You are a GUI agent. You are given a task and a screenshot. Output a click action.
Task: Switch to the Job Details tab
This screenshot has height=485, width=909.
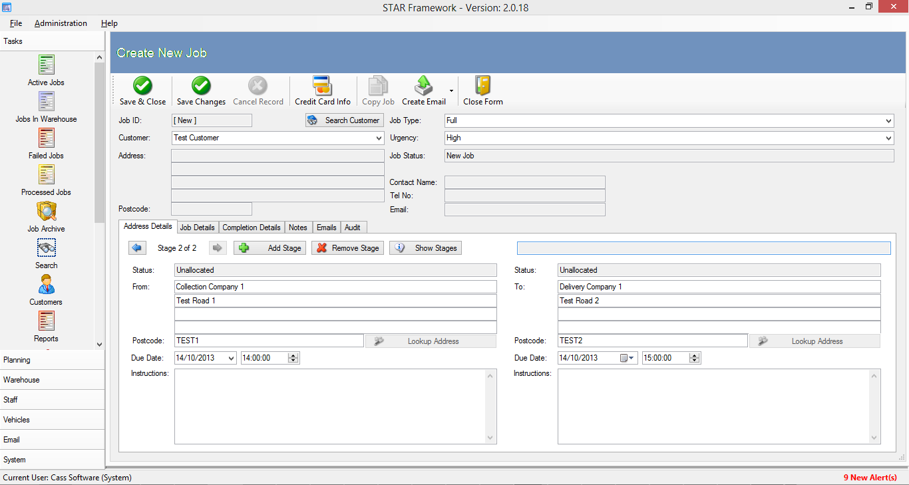pos(198,228)
